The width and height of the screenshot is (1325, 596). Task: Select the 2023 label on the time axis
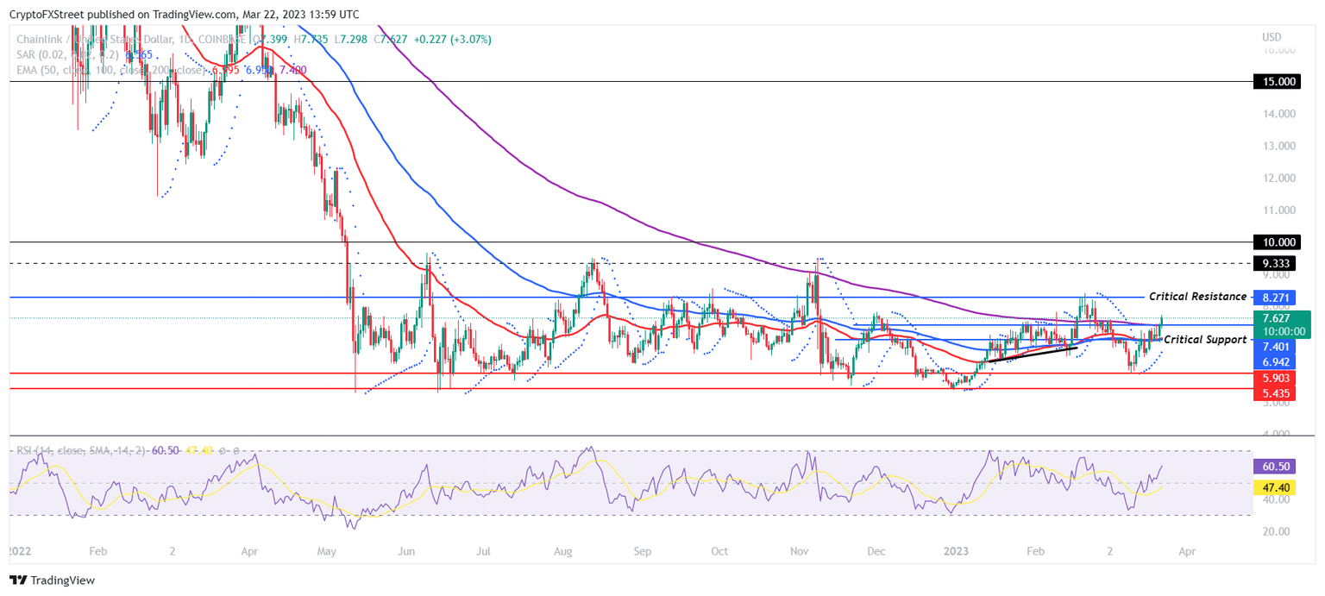click(958, 551)
